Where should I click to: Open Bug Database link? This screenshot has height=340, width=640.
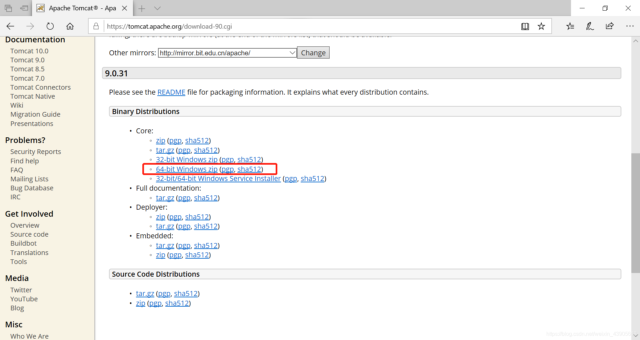32,188
